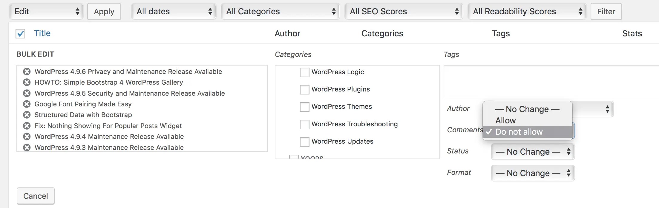This screenshot has height=208, width=659.
Task: Remove WordPress 4.9.4 Maintenance Release post
Action: click(x=27, y=136)
